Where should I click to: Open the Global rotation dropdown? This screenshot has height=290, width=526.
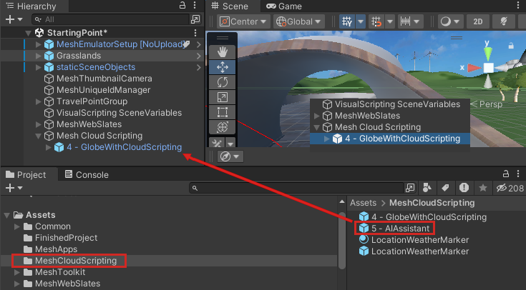coord(298,21)
